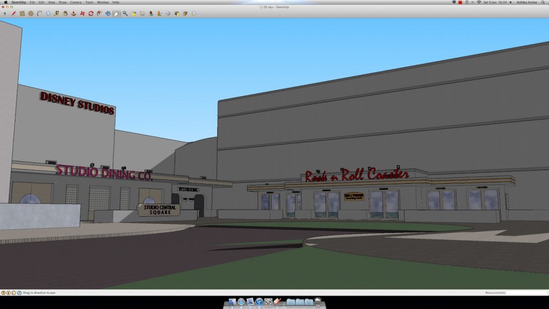The width and height of the screenshot is (549, 309).
Task: Open iTunes from the Dock
Action: (x=259, y=302)
